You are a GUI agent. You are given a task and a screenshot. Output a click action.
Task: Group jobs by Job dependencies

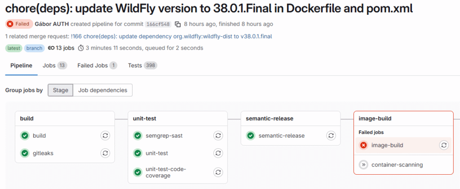[x=102, y=90]
